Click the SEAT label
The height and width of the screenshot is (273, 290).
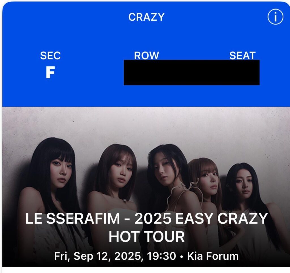pos(242,55)
